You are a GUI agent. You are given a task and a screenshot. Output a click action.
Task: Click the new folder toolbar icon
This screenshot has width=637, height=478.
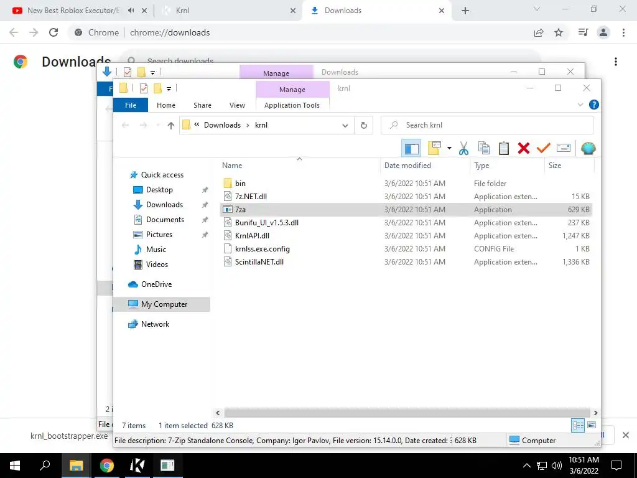(434, 148)
